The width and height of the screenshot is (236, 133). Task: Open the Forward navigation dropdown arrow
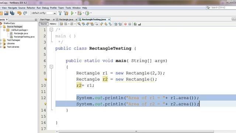[x=75, y=24]
